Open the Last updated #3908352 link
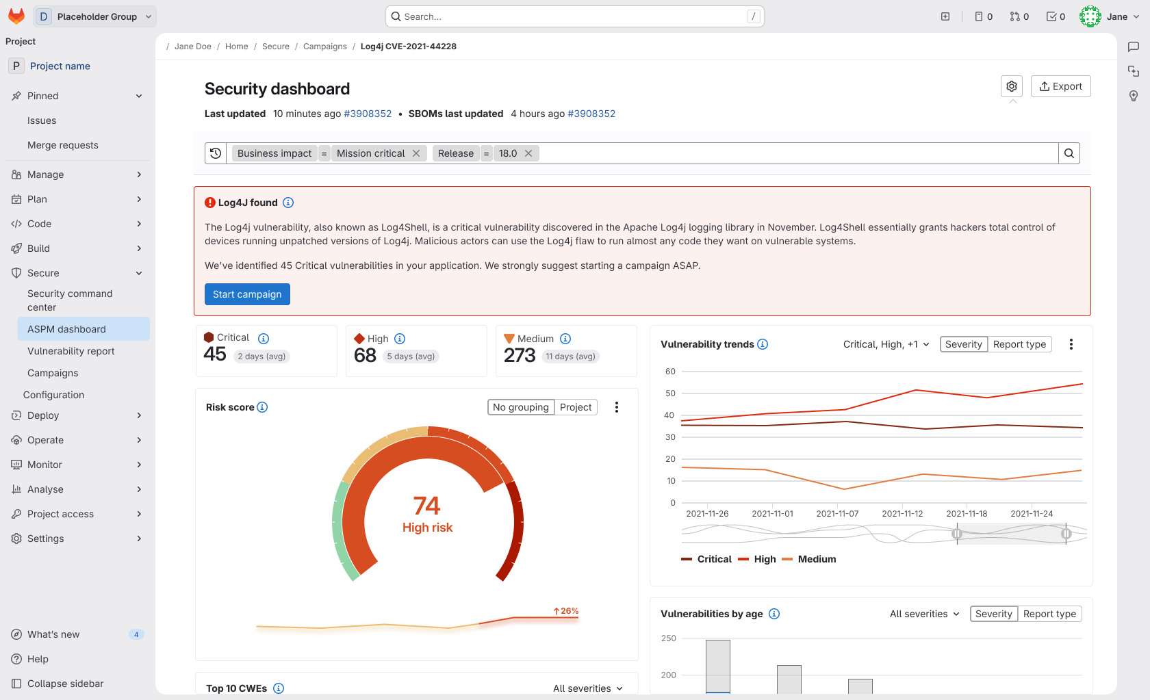The width and height of the screenshot is (1150, 700). click(368, 114)
